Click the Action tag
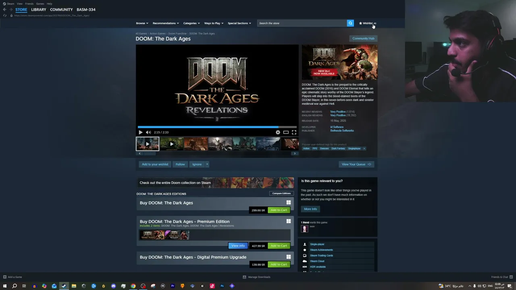516x290 pixels. [306, 149]
